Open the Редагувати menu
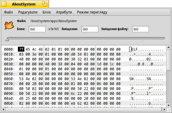 coord(28,12)
